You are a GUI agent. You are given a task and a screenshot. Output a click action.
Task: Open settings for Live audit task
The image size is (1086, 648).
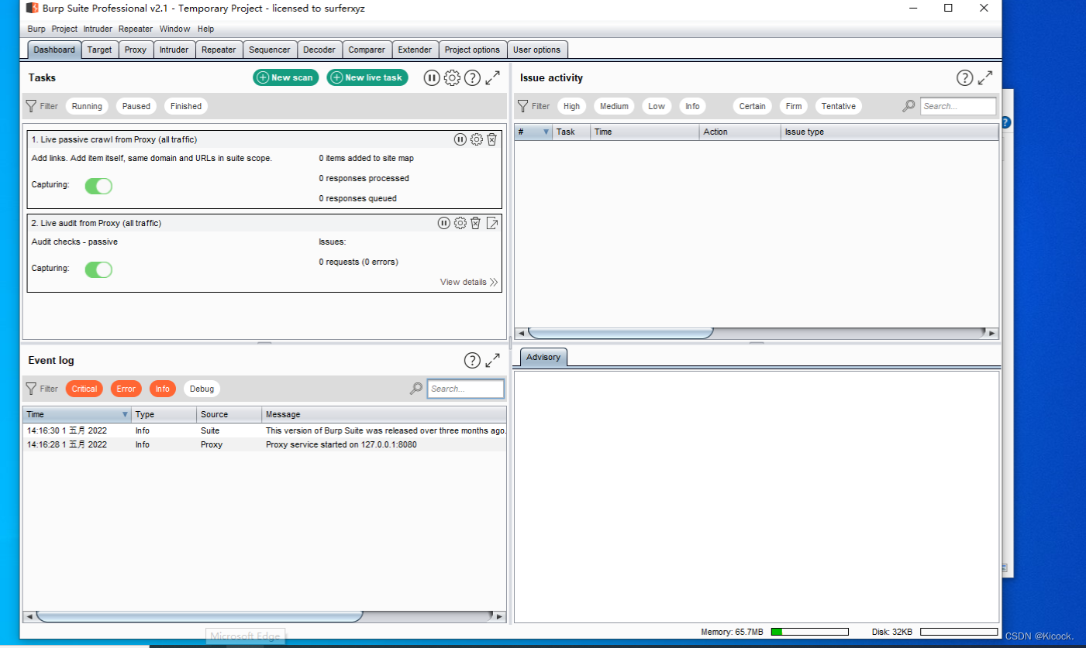[460, 223]
